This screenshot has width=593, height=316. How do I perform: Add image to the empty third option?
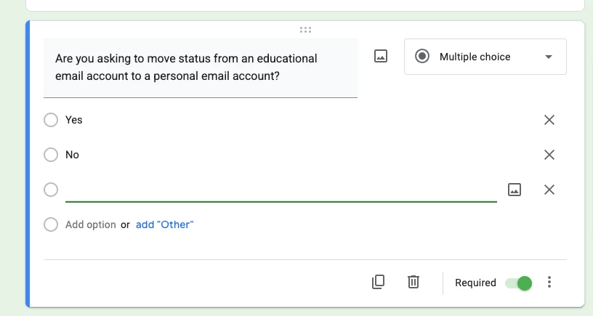point(514,190)
